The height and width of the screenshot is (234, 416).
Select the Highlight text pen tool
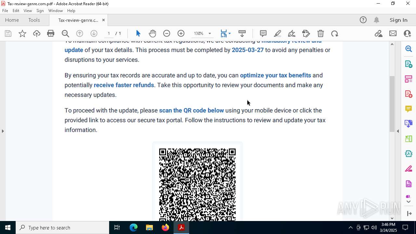[278, 33]
